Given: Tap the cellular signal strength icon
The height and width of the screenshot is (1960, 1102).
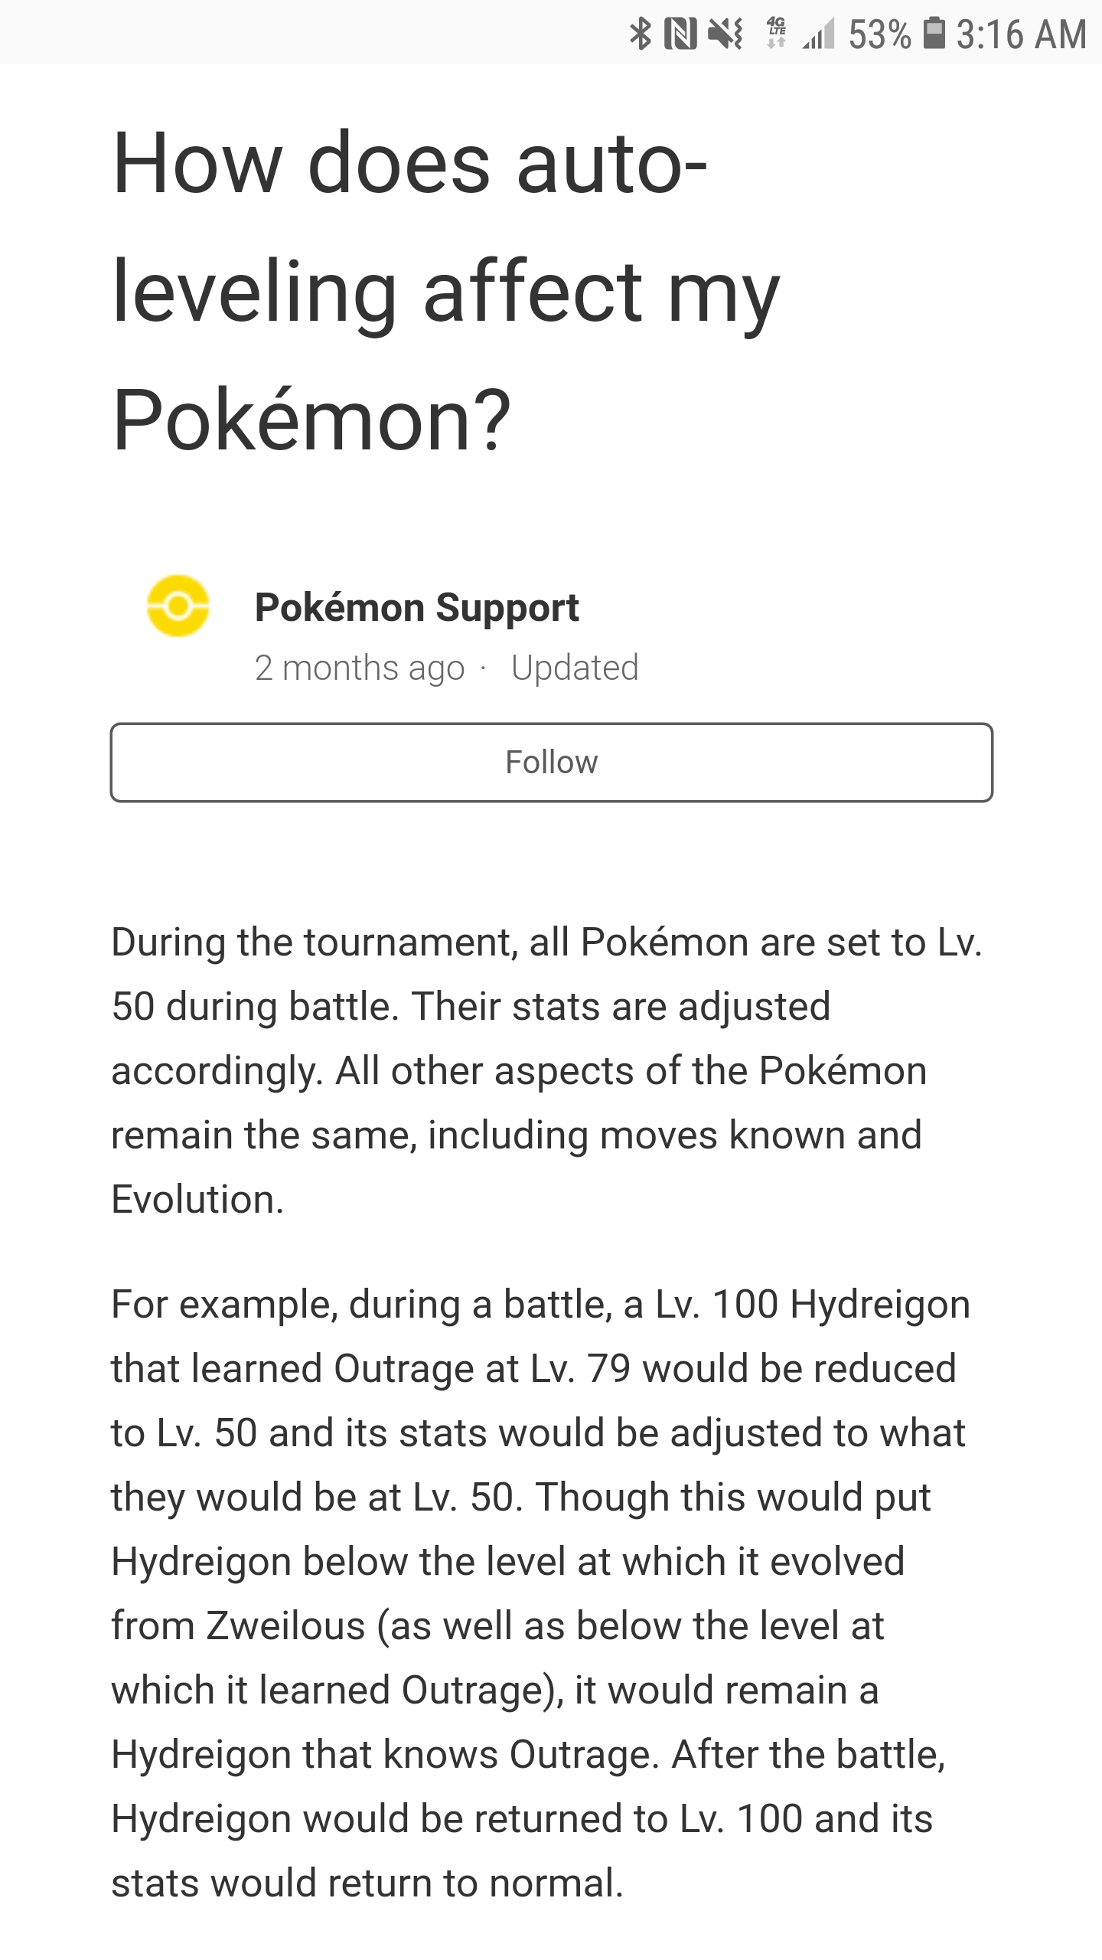Looking at the screenshot, I should tap(818, 35).
